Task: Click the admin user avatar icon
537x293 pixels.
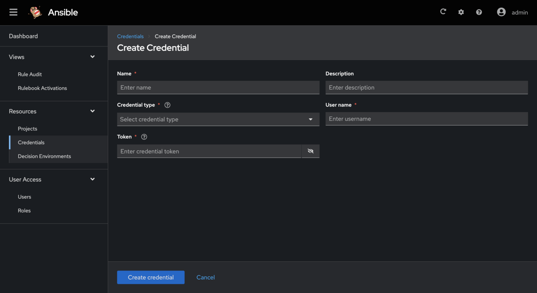Action: click(x=501, y=12)
